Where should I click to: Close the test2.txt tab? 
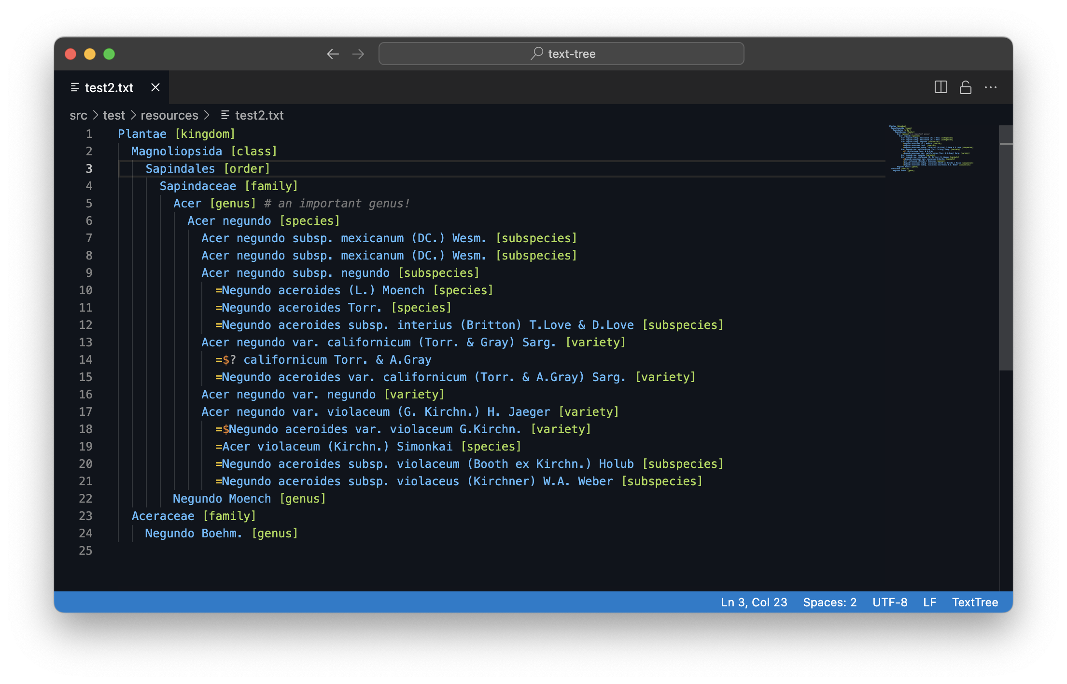[x=155, y=87]
